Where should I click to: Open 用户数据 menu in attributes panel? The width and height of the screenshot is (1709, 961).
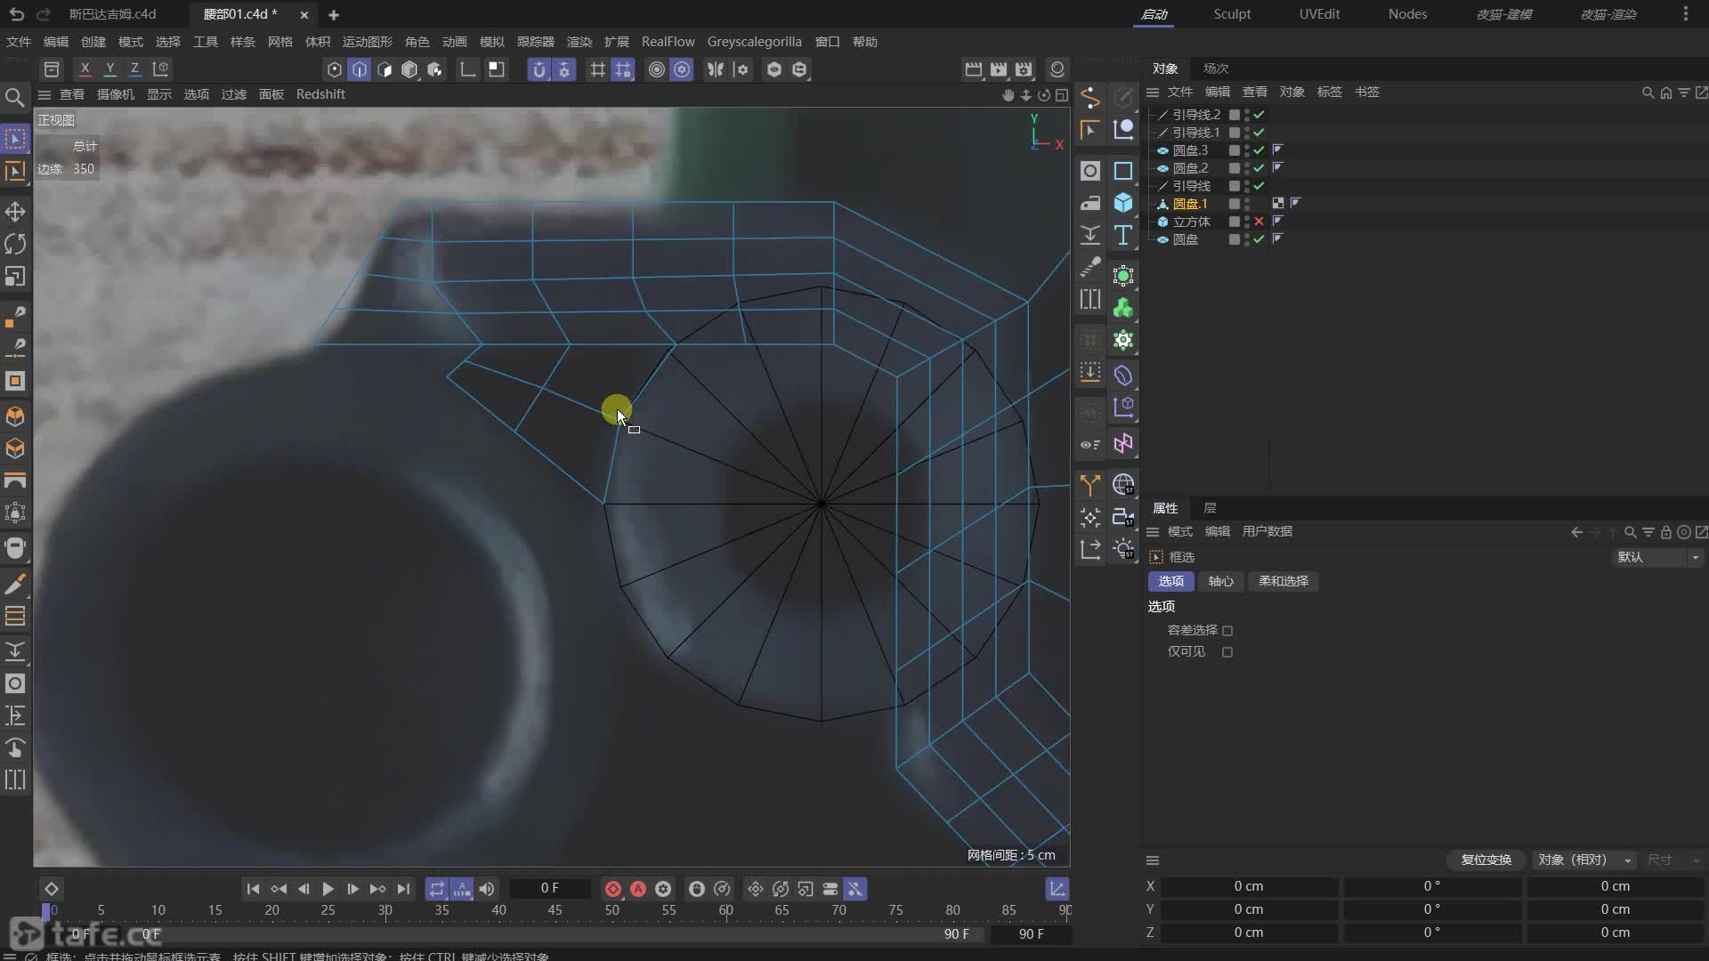1267,531
